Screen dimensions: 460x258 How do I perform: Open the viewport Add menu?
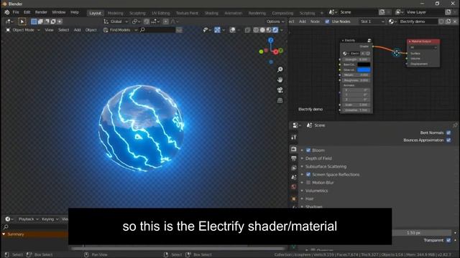(x=77, y=30)
